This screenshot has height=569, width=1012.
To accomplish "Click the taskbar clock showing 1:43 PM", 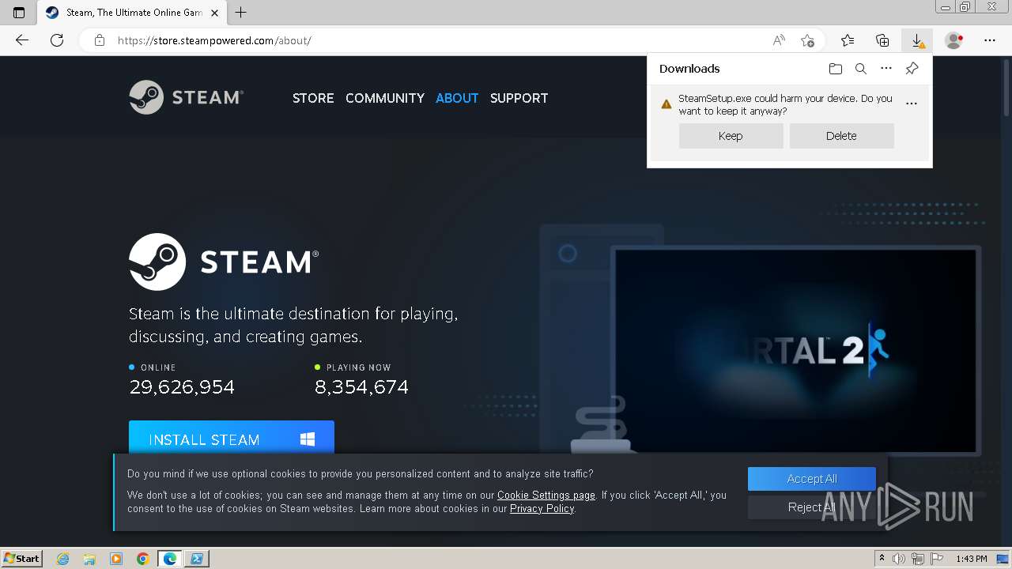I will tap(972, 559).
